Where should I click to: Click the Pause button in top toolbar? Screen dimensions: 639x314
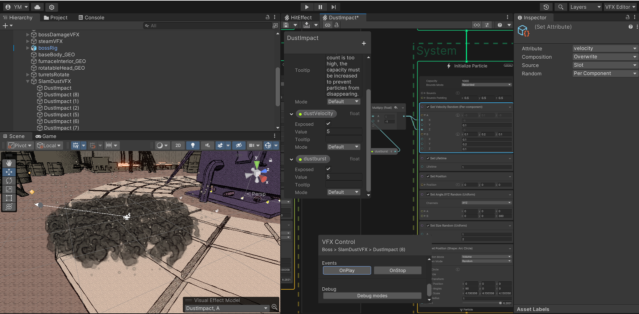(320, 7)
